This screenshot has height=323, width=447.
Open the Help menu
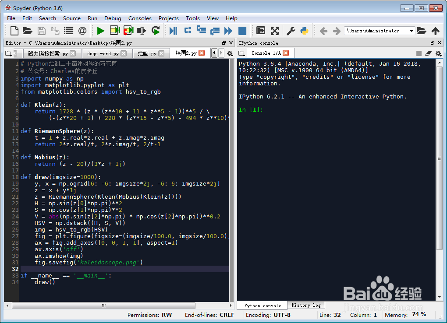point(231,18)
